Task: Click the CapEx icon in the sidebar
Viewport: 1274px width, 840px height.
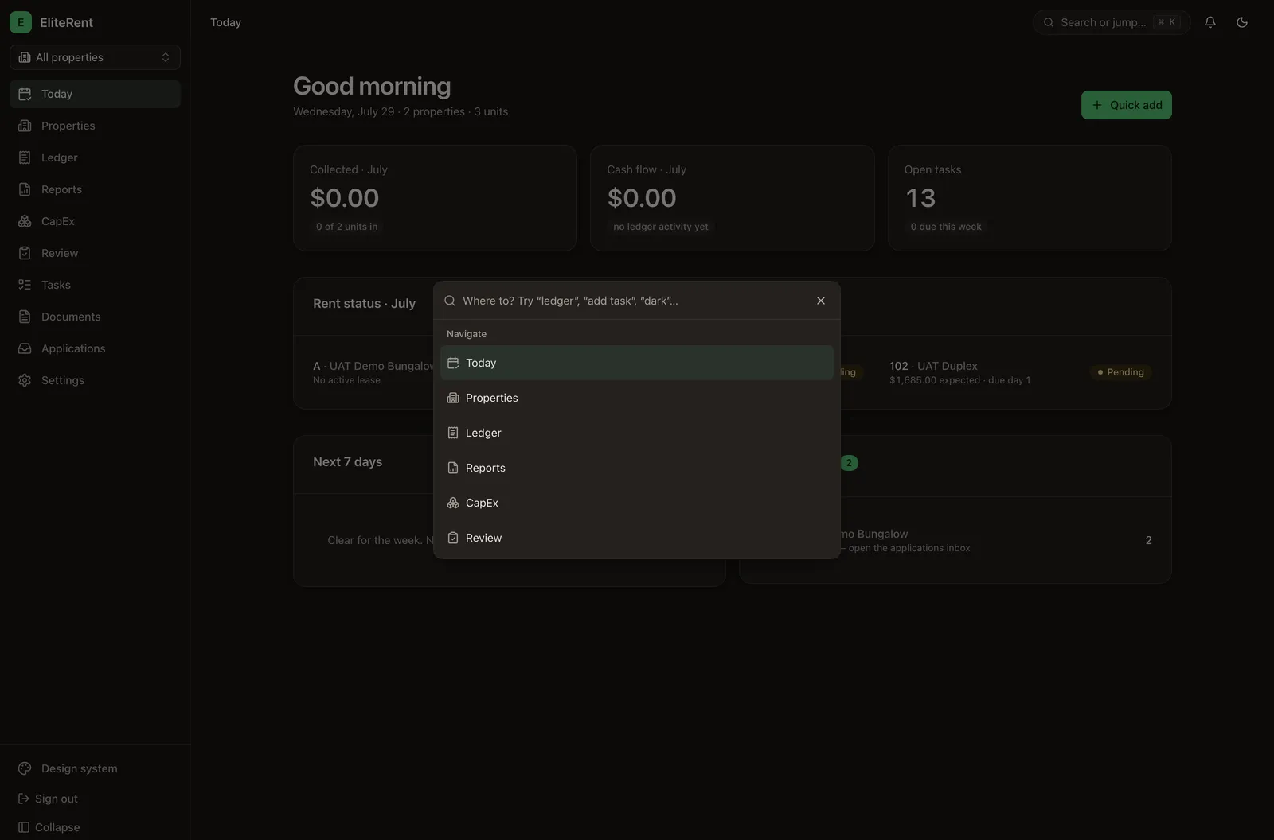Action: (x=25, y=221)
